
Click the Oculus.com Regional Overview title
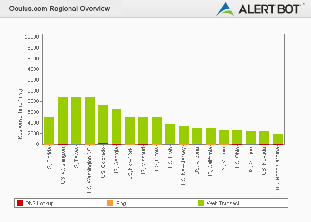pyautogui.click(x=60, y=9)
